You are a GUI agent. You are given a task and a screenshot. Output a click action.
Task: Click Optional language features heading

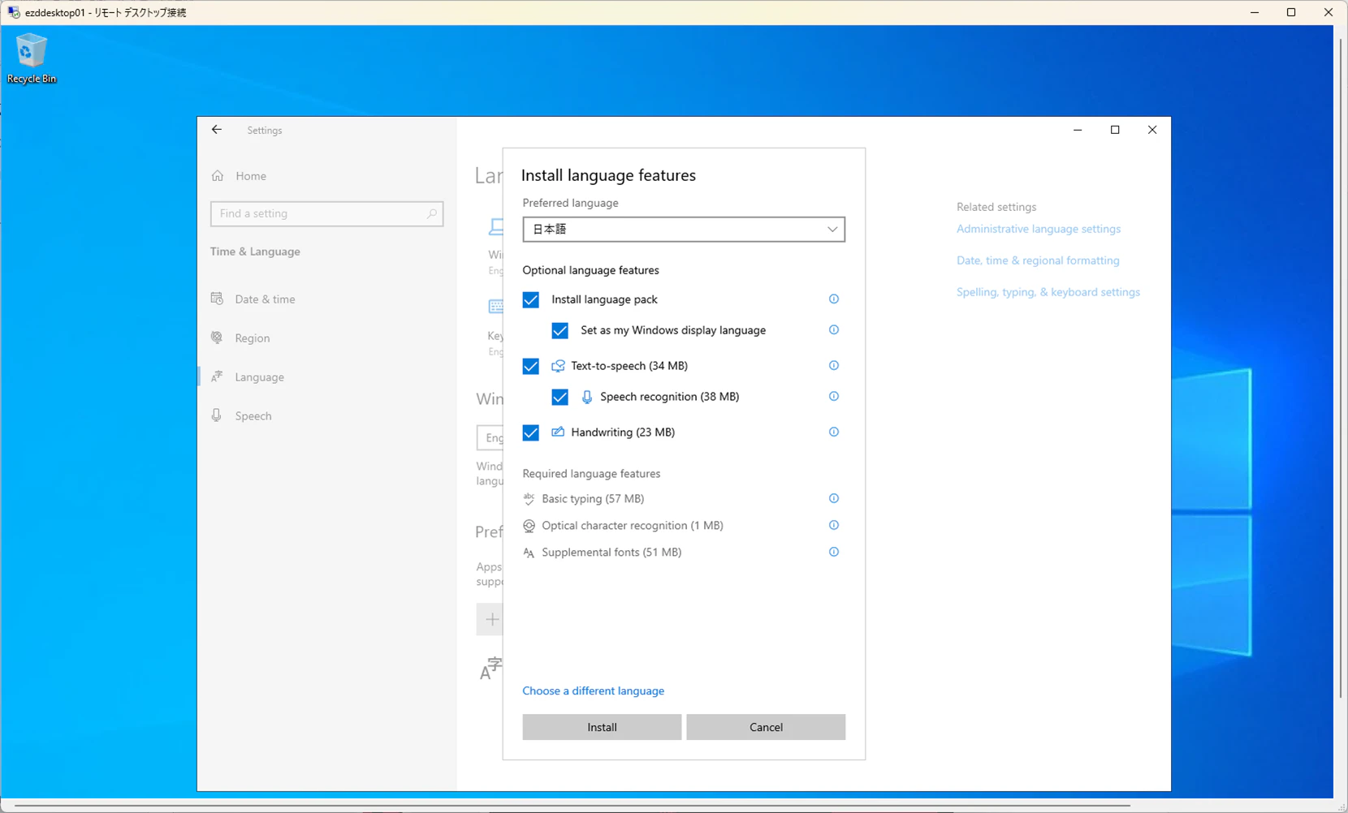590,270
